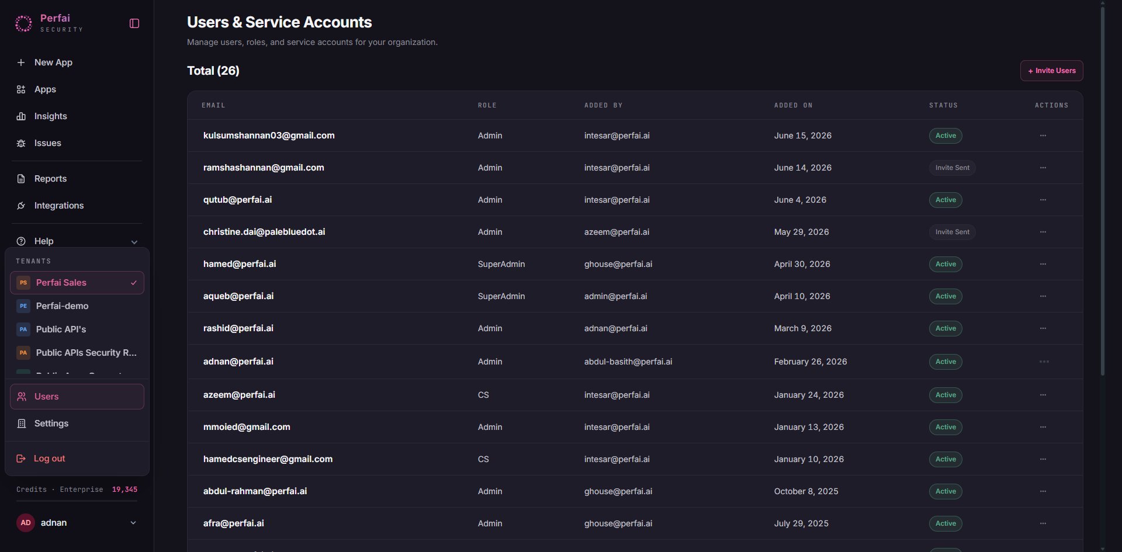Viewport: 1122px width, 552px height.
Task: Click the AD user avatar
Action: pyautogui.click(x=26, y=523)
